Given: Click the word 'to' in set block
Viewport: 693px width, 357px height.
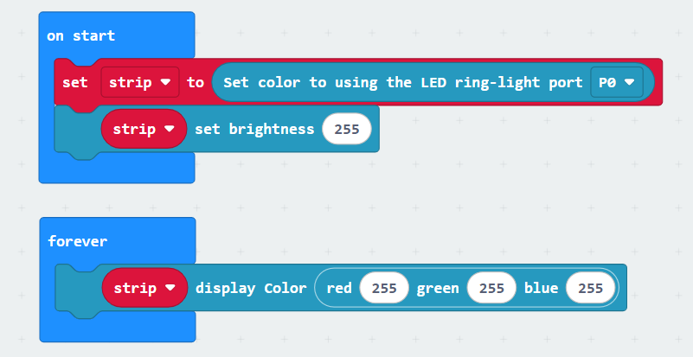Looking at the screenshot, I should point(196,82).
